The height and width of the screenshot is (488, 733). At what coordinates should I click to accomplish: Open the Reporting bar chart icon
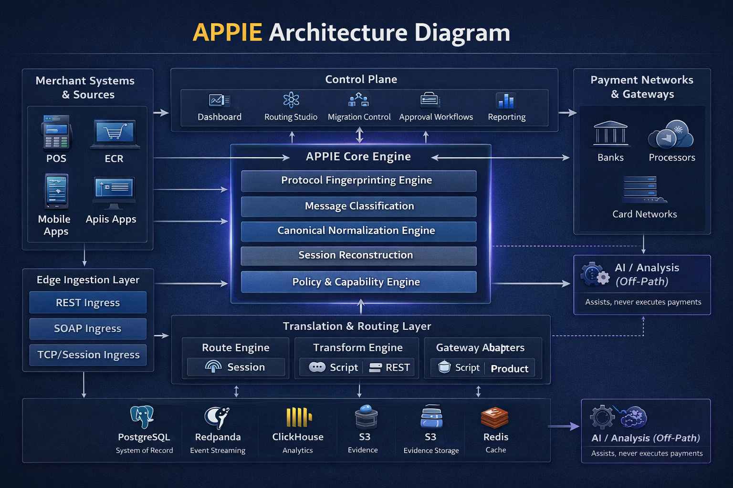click(x=506, y=101)
